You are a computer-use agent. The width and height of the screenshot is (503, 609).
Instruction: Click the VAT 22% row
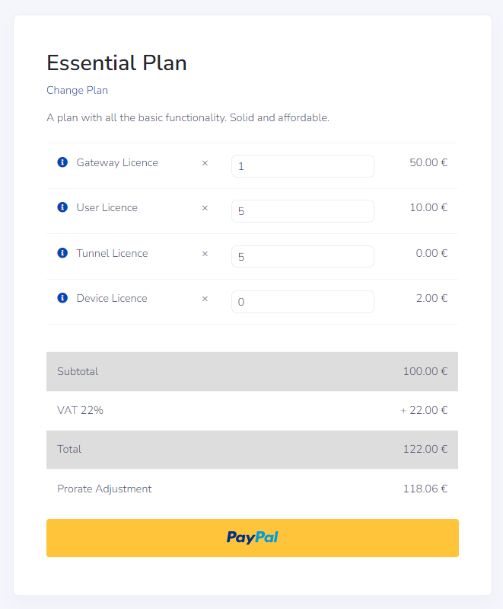(x=252, y=410)
